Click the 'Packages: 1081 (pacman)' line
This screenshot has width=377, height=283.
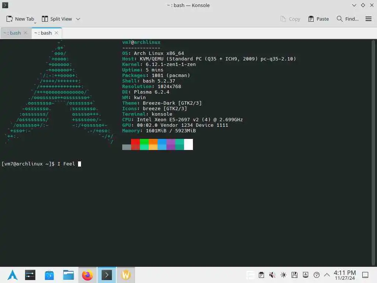point(156,75)
